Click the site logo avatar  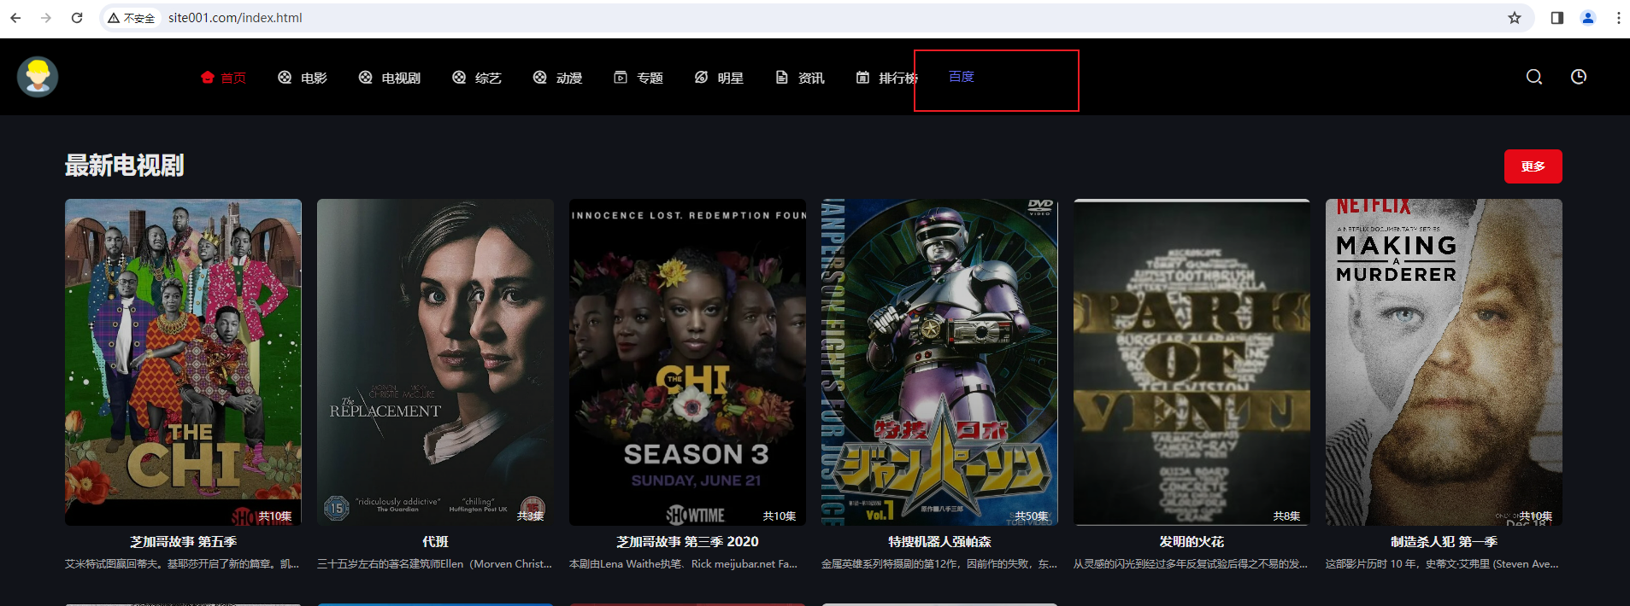(38, 77)
